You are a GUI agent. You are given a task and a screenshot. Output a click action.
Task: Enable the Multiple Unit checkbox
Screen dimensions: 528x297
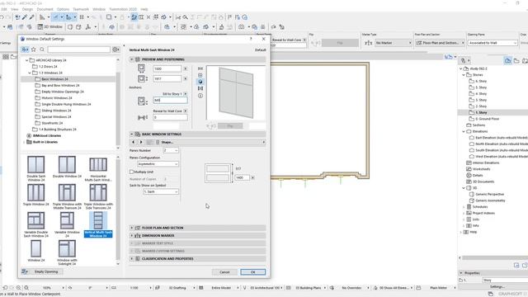click(132, 172)
